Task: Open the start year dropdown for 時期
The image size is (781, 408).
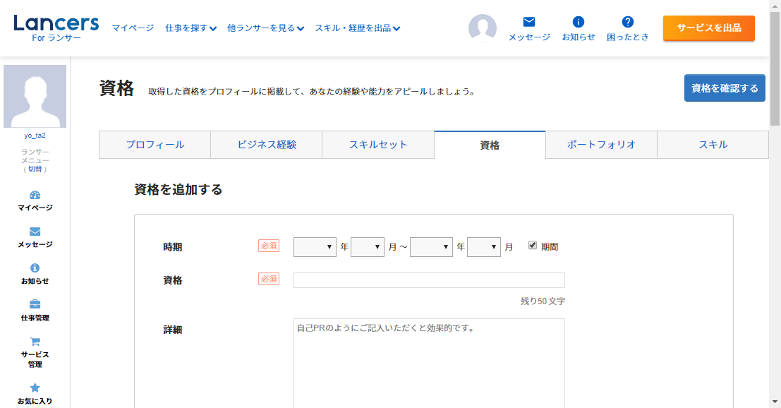Action: coord(315,247)
